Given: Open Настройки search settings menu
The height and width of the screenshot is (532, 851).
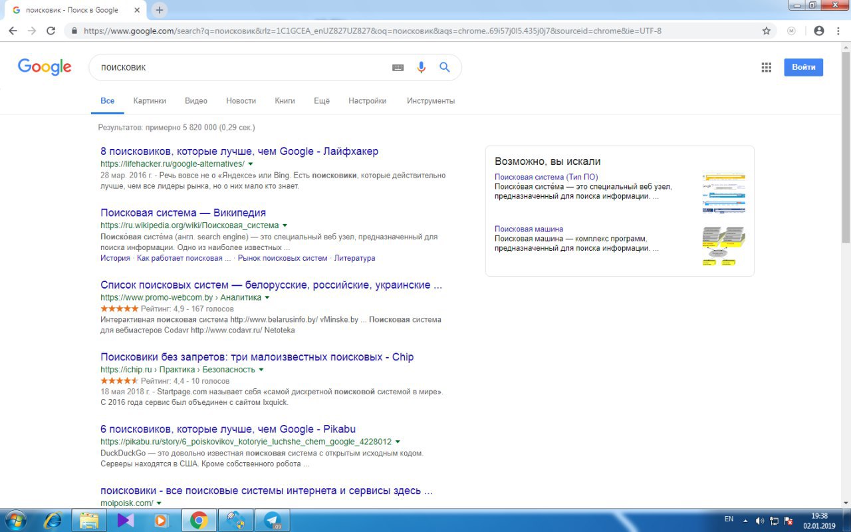Looking at the screenshot, I should pos(367,101).
